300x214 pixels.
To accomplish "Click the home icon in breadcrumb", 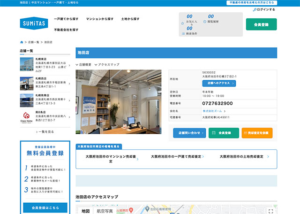I will 22,42.
